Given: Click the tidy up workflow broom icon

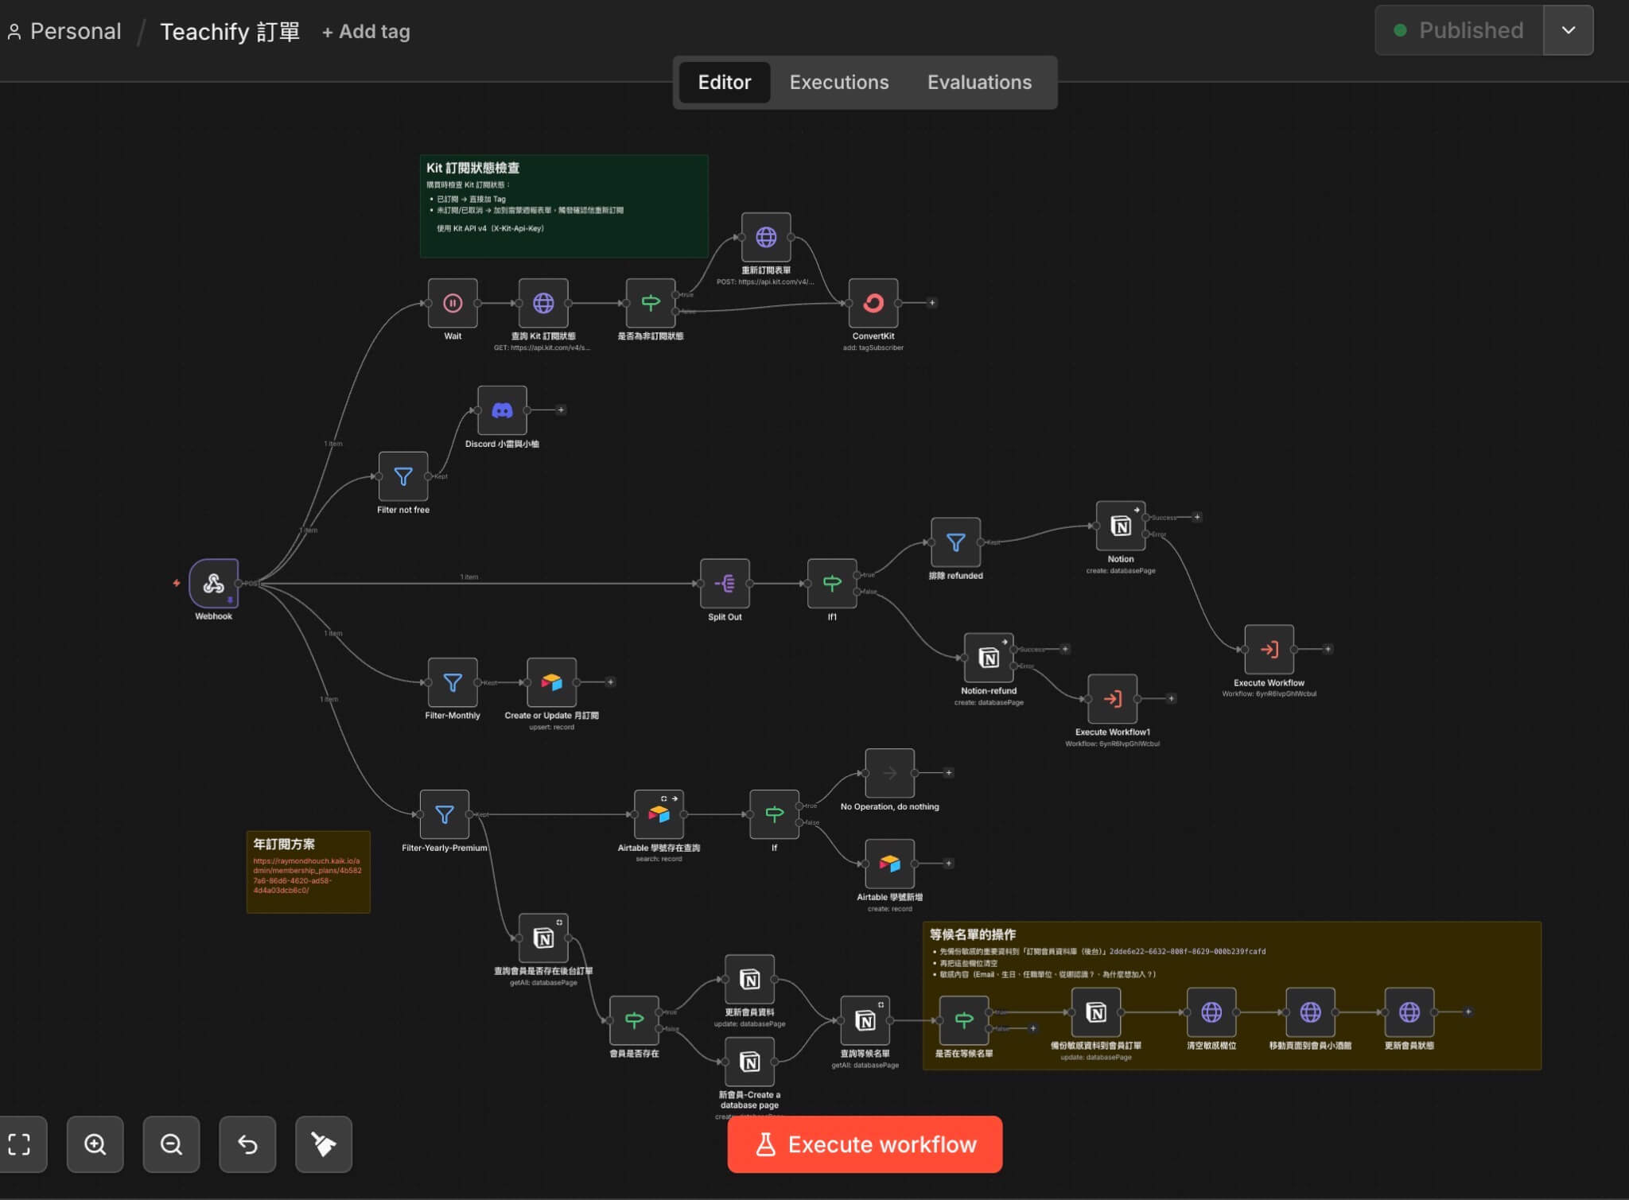Looking at the screenshot, I should (323, 1144).
